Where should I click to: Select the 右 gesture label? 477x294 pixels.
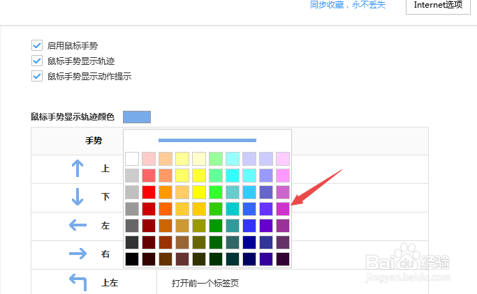[x=105, y=254]
